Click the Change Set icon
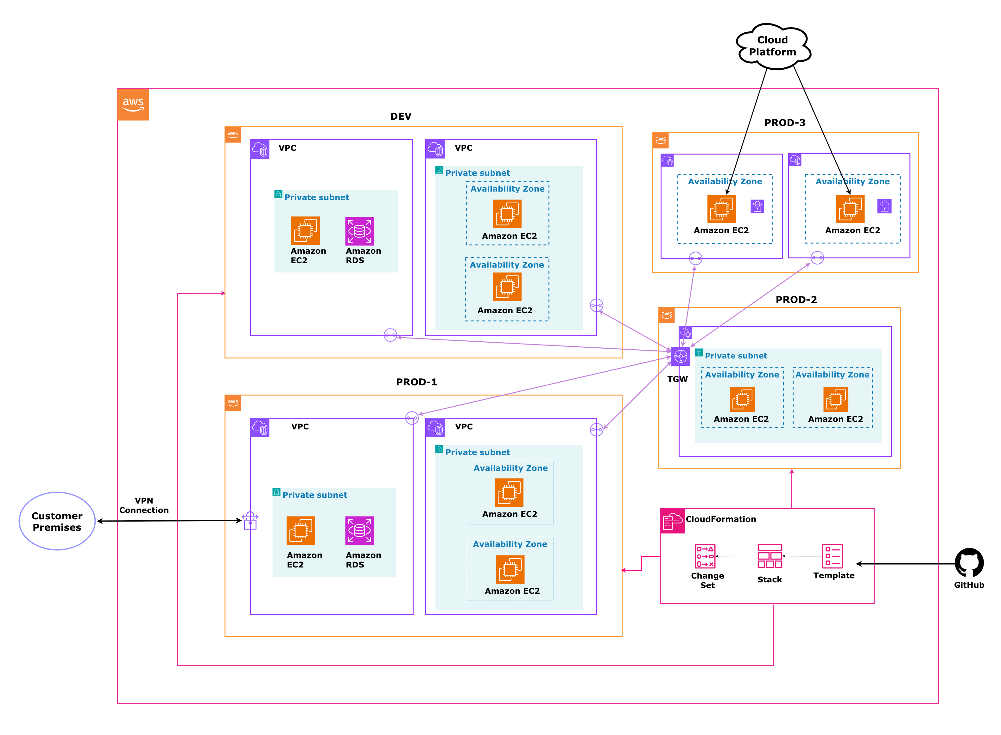This screenshot has width=1001, height=735. point(705,556)
